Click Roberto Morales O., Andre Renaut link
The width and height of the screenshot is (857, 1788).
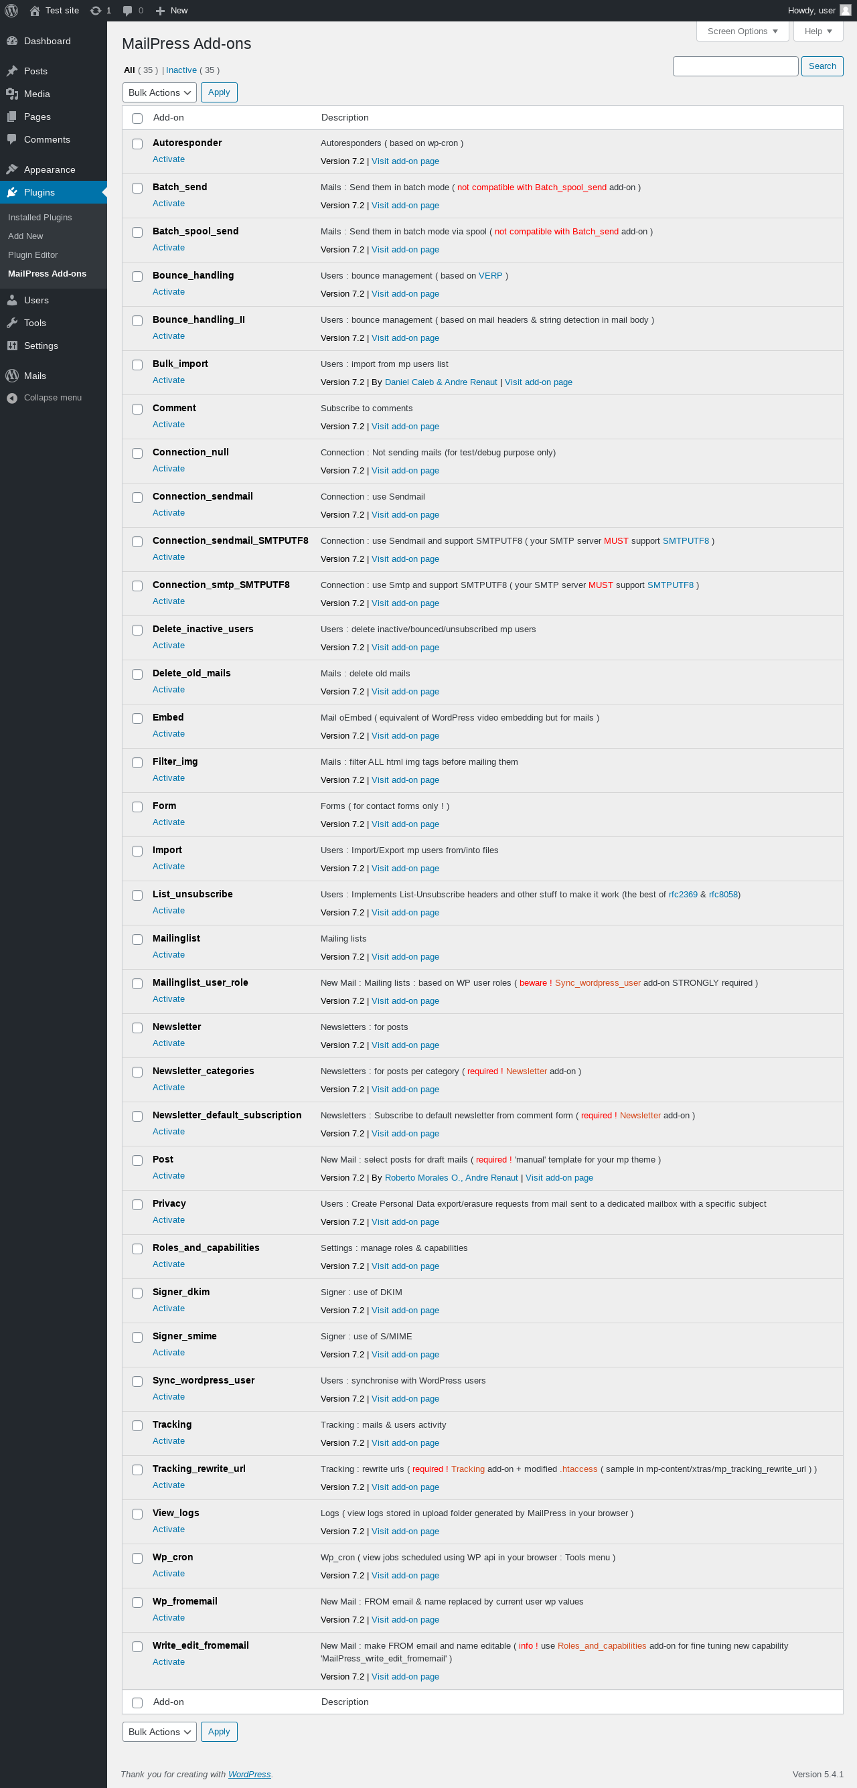pos(452,1178)
